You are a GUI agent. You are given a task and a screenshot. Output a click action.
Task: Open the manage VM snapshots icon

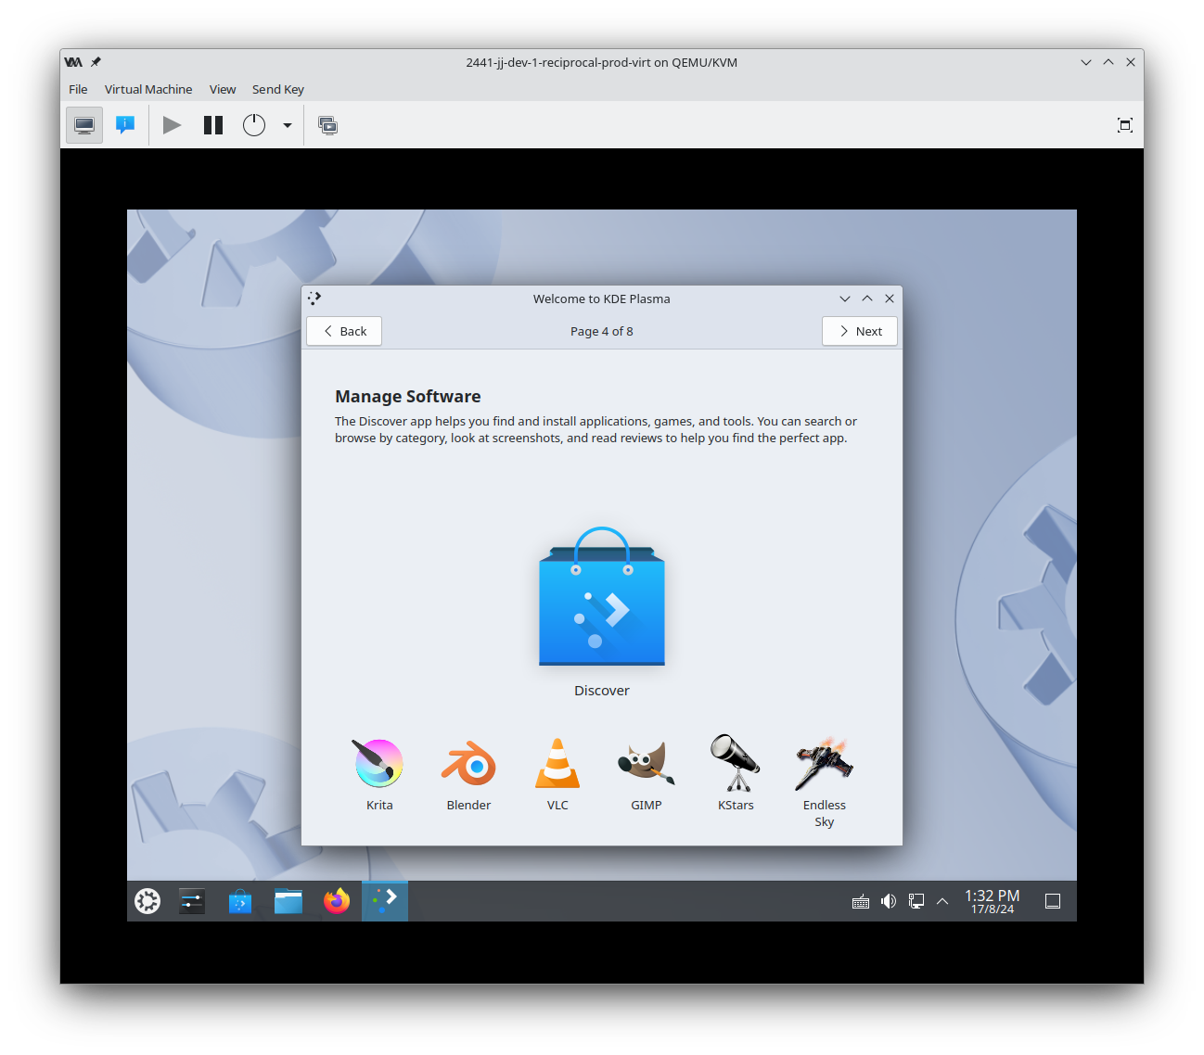click(x=328, y=125)
